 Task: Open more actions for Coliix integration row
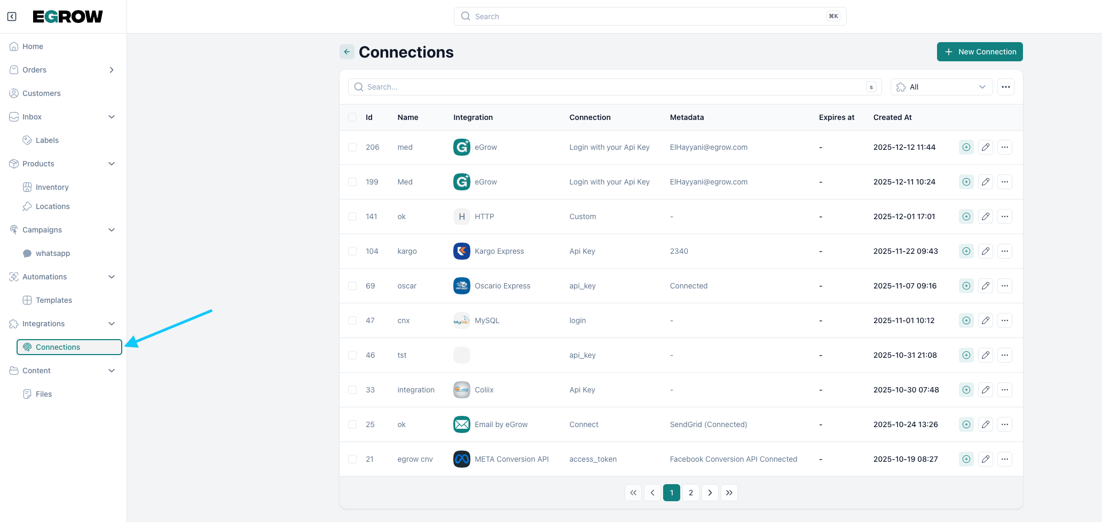(1005, 390)
